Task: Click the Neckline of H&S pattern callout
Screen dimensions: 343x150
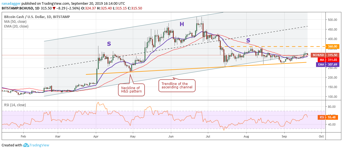Action: point(132,90)
